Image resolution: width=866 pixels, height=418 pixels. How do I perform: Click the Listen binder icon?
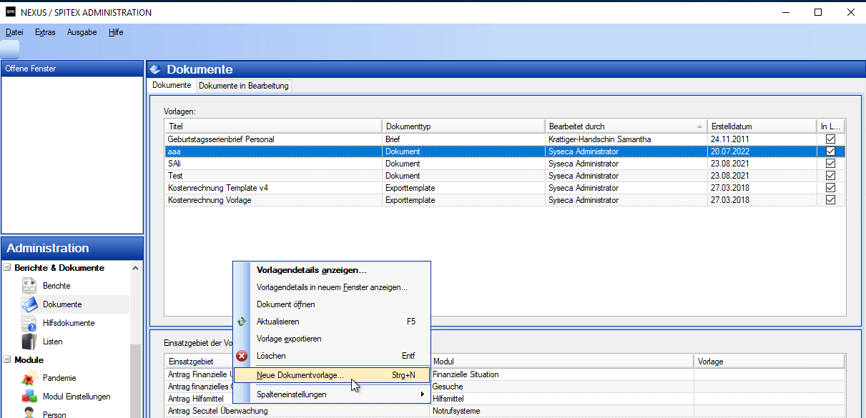pos(29,342)
